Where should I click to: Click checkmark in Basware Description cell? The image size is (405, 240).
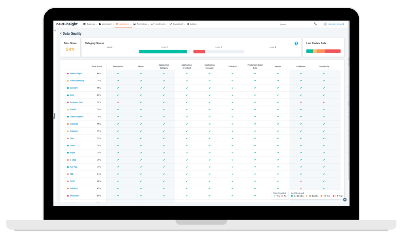tap(118, 88)
